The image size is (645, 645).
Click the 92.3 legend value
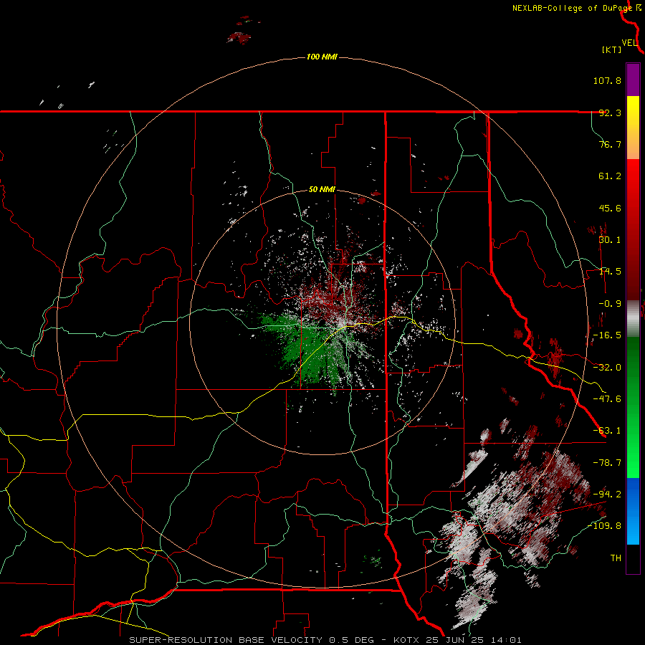610,113
